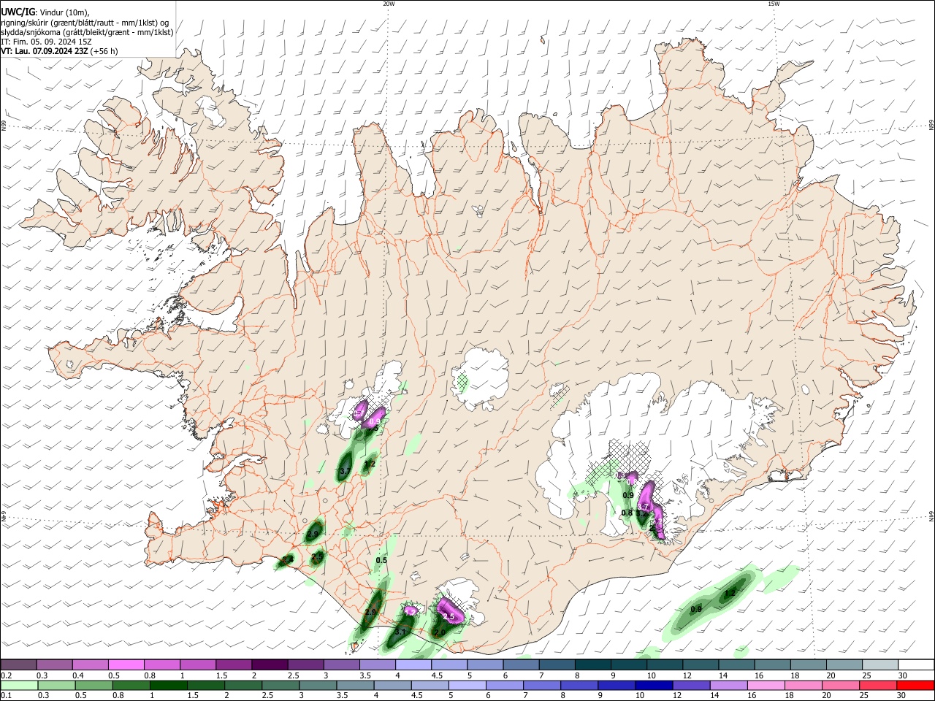Click the "20W" longitude label
The width and height of the screenshot is (935, 701).
click(x=389, y=4)
